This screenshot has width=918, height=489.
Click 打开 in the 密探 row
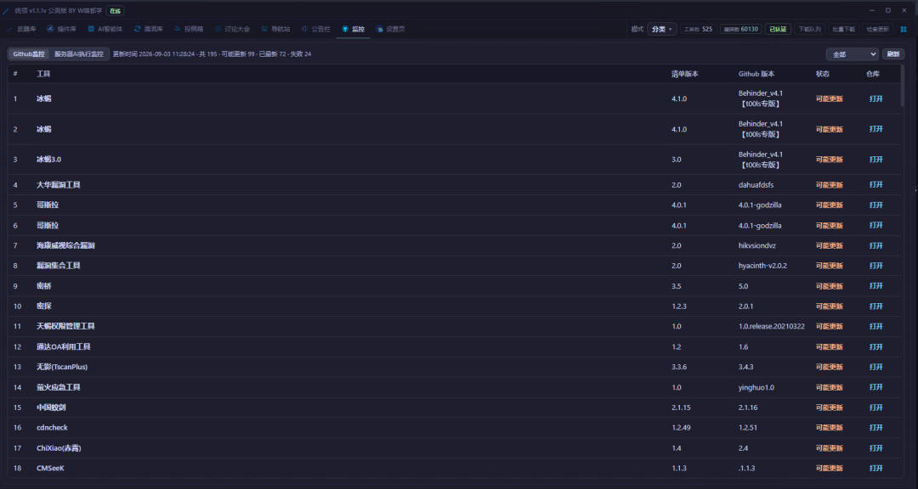[875, 306]
